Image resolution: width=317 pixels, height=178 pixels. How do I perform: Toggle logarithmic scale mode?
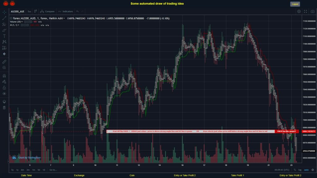pos(300,170)
